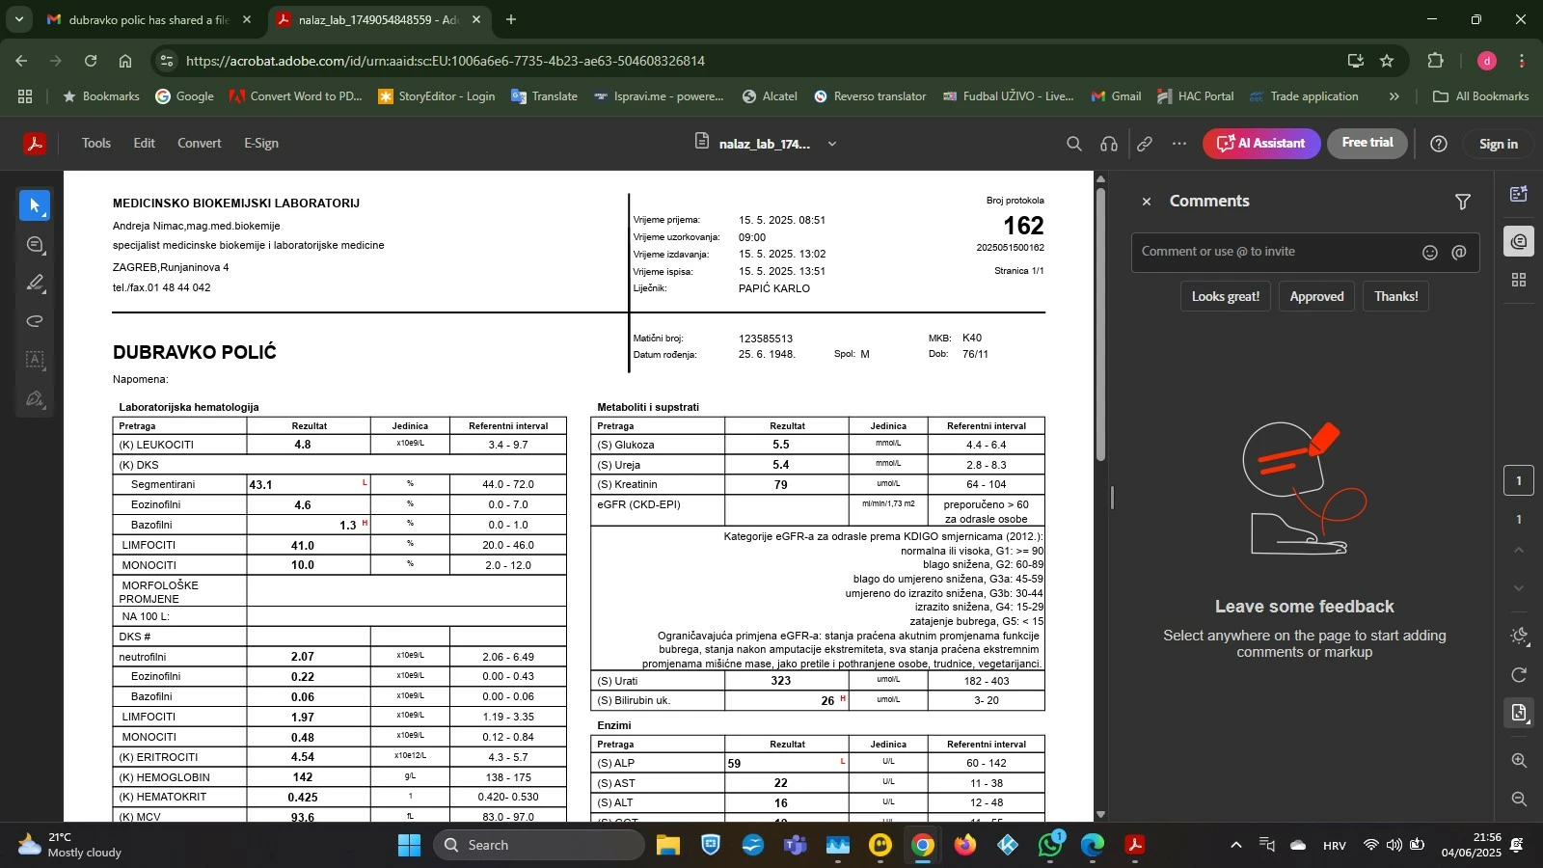Viewport: 1543px width, 868px height.
Task: Switch to the 'dubravko polic has shared' Gmail tab
Action: [149, 19]
